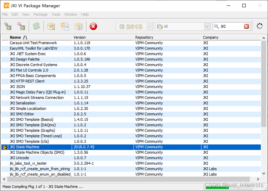The height and width of the screenshot is (191, 268).
Task: Select jki_labs_tool_vi_tester package row
Action: (131, 163)
